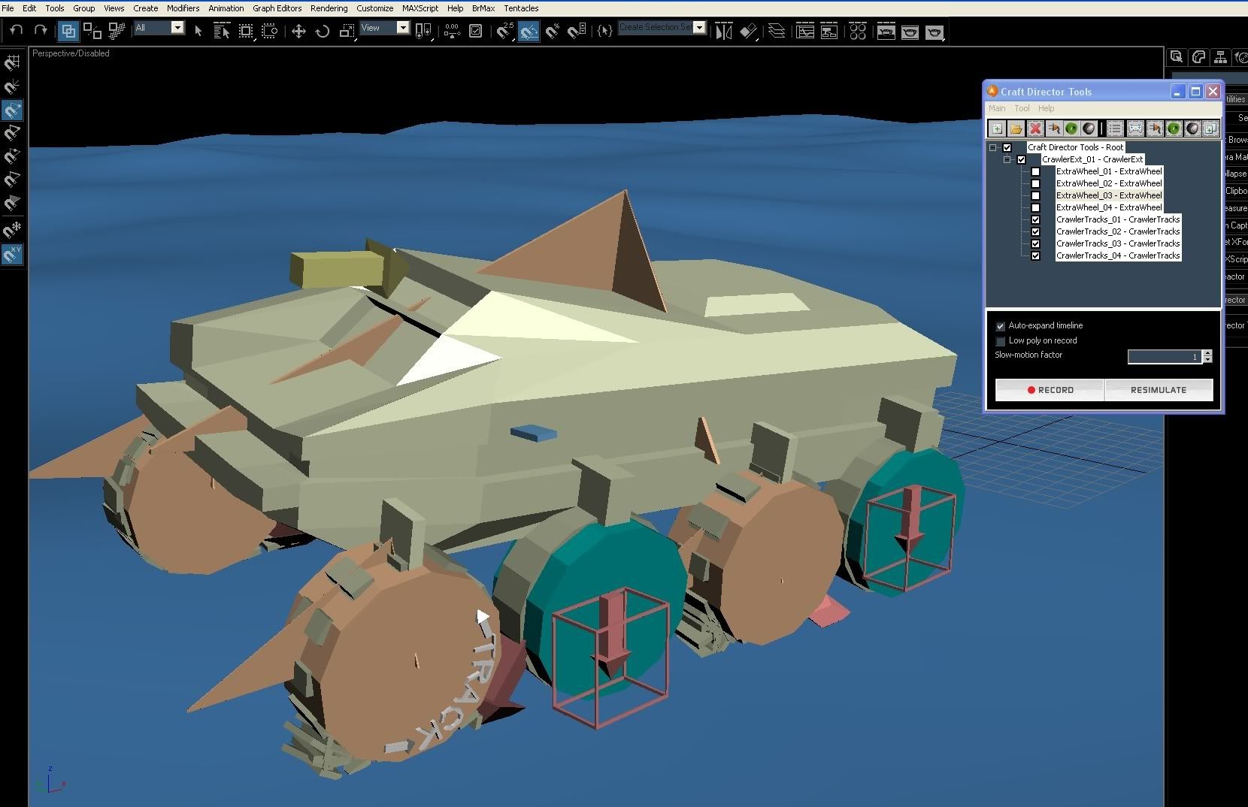Open the Main menu in Craft Director Tools
Image resolution: width=1248 pixels, height=807 pixels.
[x=997, y=108]
